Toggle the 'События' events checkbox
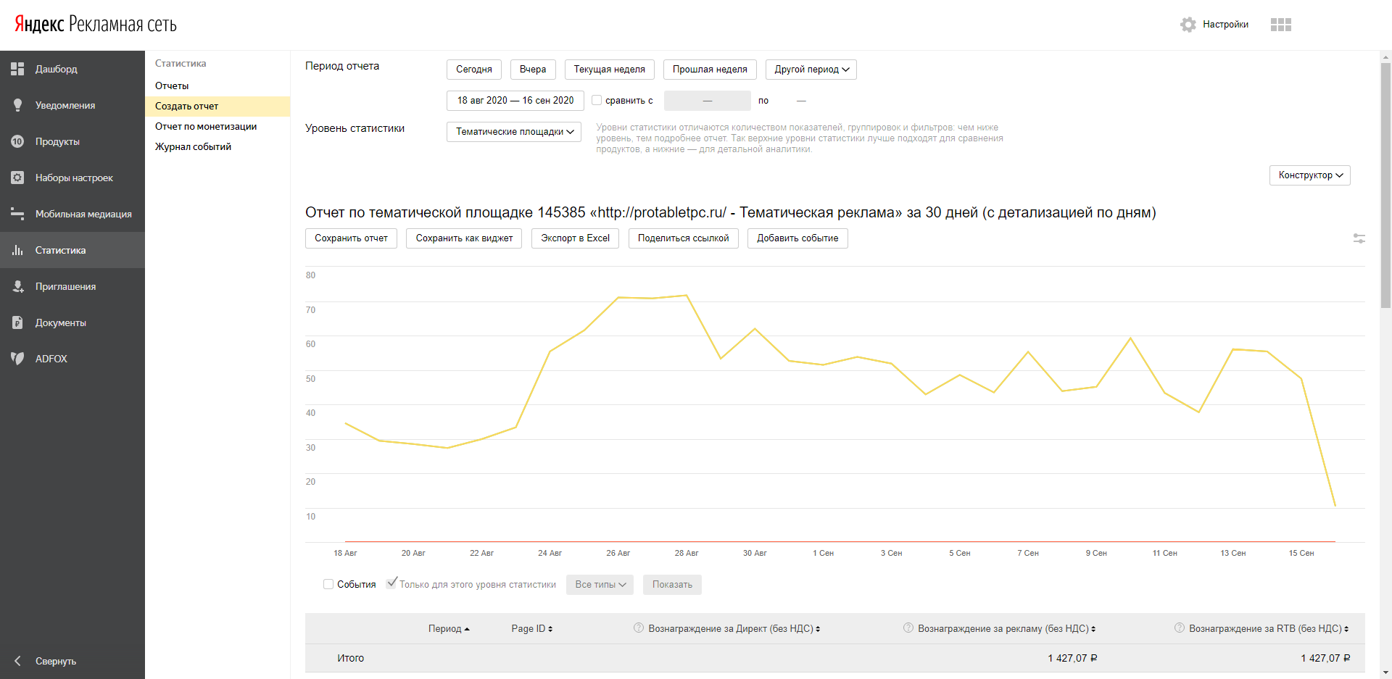Viewport: 1392px width, 679px height. click(328, 584)
